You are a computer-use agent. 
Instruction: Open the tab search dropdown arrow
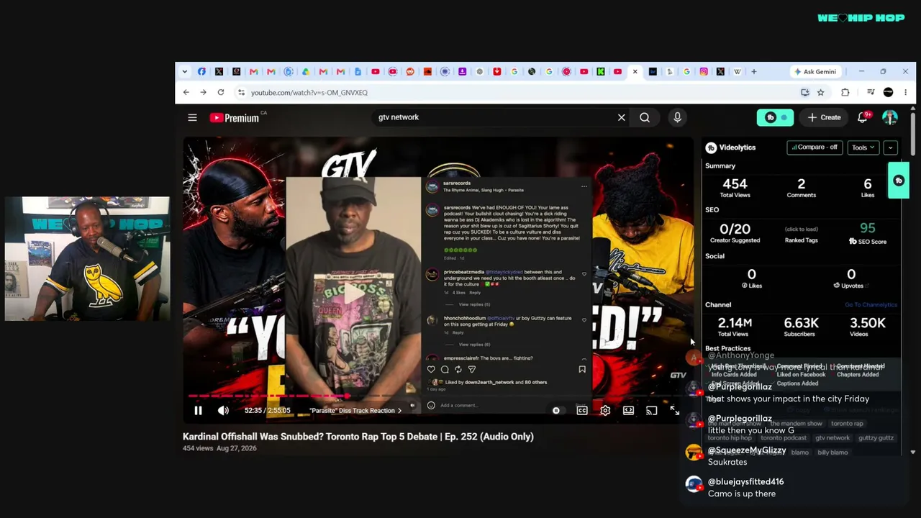click(x=184, y=71)
